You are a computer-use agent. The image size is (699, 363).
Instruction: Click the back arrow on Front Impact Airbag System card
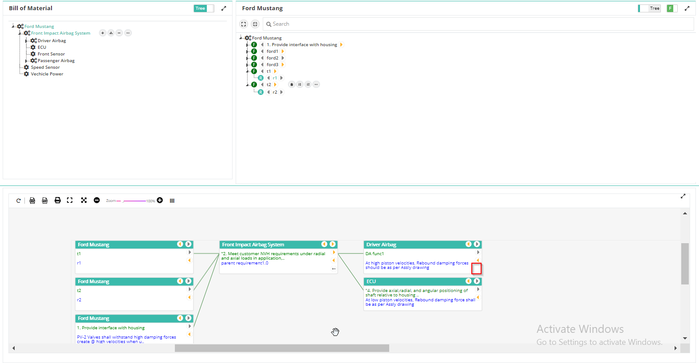coord(334,269)
